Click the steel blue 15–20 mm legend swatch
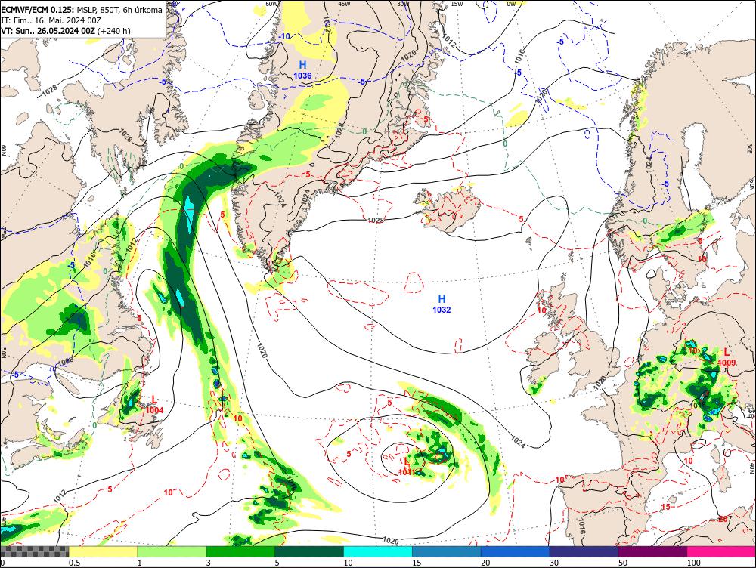This screenshot has width=756, height=568. (x=447, y=551)
